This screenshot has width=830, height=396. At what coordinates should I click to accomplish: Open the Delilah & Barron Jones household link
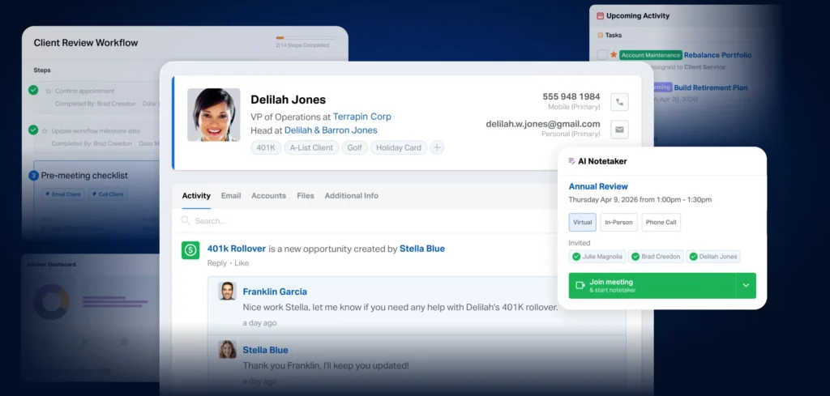click(x=331, y=130)
